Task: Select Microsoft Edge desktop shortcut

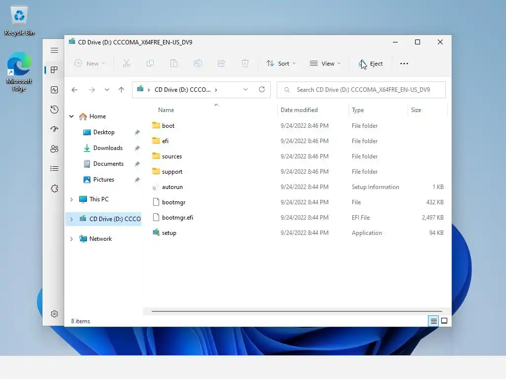Action: tap(19, 72)
